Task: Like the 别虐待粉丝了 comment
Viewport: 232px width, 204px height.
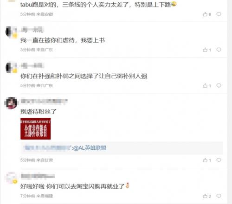Action: [x=207, y=160]
